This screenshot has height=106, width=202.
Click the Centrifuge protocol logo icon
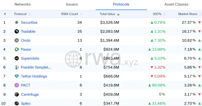pyautogui.click(x=17, y=94)
